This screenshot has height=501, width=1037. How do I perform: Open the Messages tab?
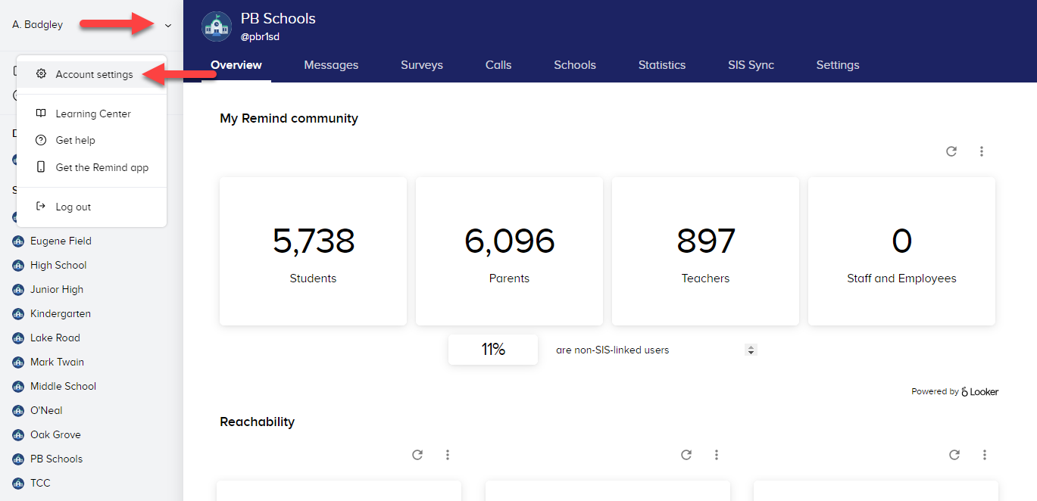tap(331, 65)
